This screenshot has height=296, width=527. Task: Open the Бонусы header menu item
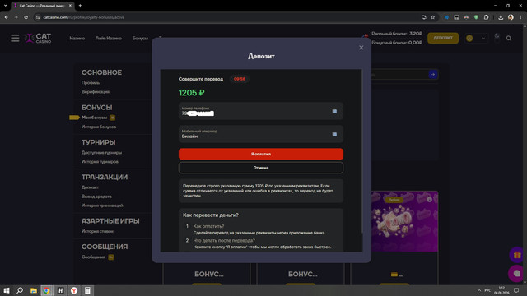click(140, 39)
